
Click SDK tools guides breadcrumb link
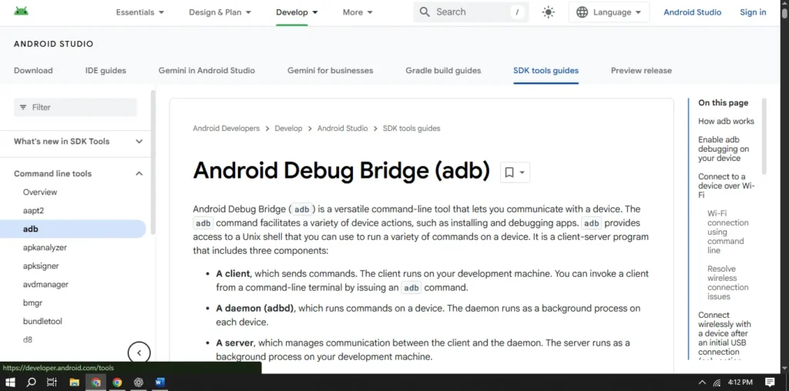(411, 129)
